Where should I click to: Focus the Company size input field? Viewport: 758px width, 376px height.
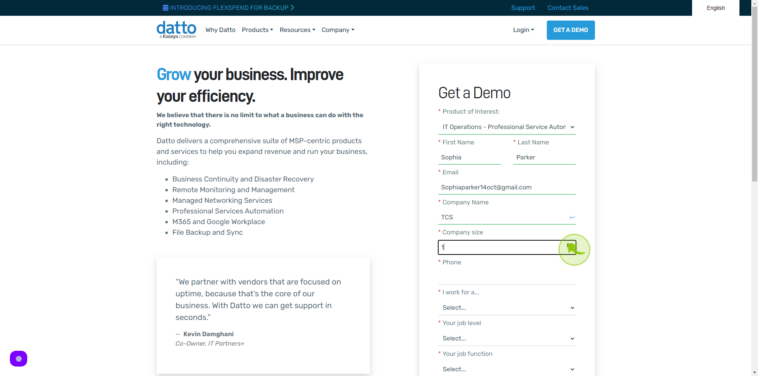tap(507, 247)
